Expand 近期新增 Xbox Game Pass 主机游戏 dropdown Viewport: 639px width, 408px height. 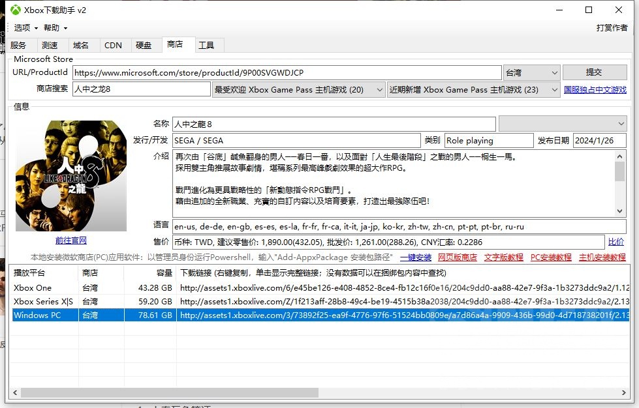click(x=474, y=89)
